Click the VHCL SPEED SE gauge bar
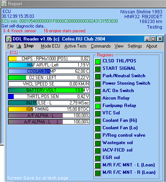Image resolution: width=166 pixels, height=182 pixels. click(x=49, y=84)
